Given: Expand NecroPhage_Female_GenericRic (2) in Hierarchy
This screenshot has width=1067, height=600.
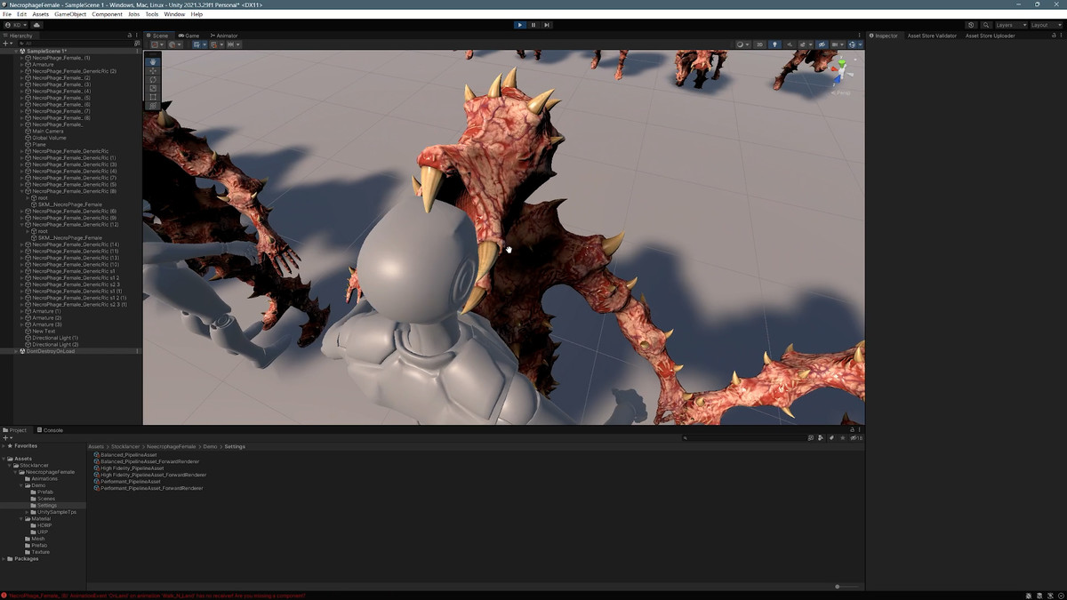Looking at the screenshot, I should 22,71.
